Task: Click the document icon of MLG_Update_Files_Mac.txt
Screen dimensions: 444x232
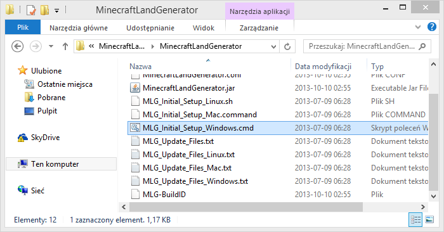Action: 135,168
